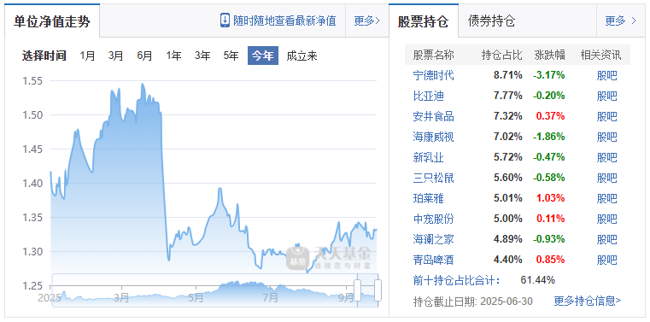Click the 相关资讯 column header
This screenshot has width=650, height=322.
600,55
